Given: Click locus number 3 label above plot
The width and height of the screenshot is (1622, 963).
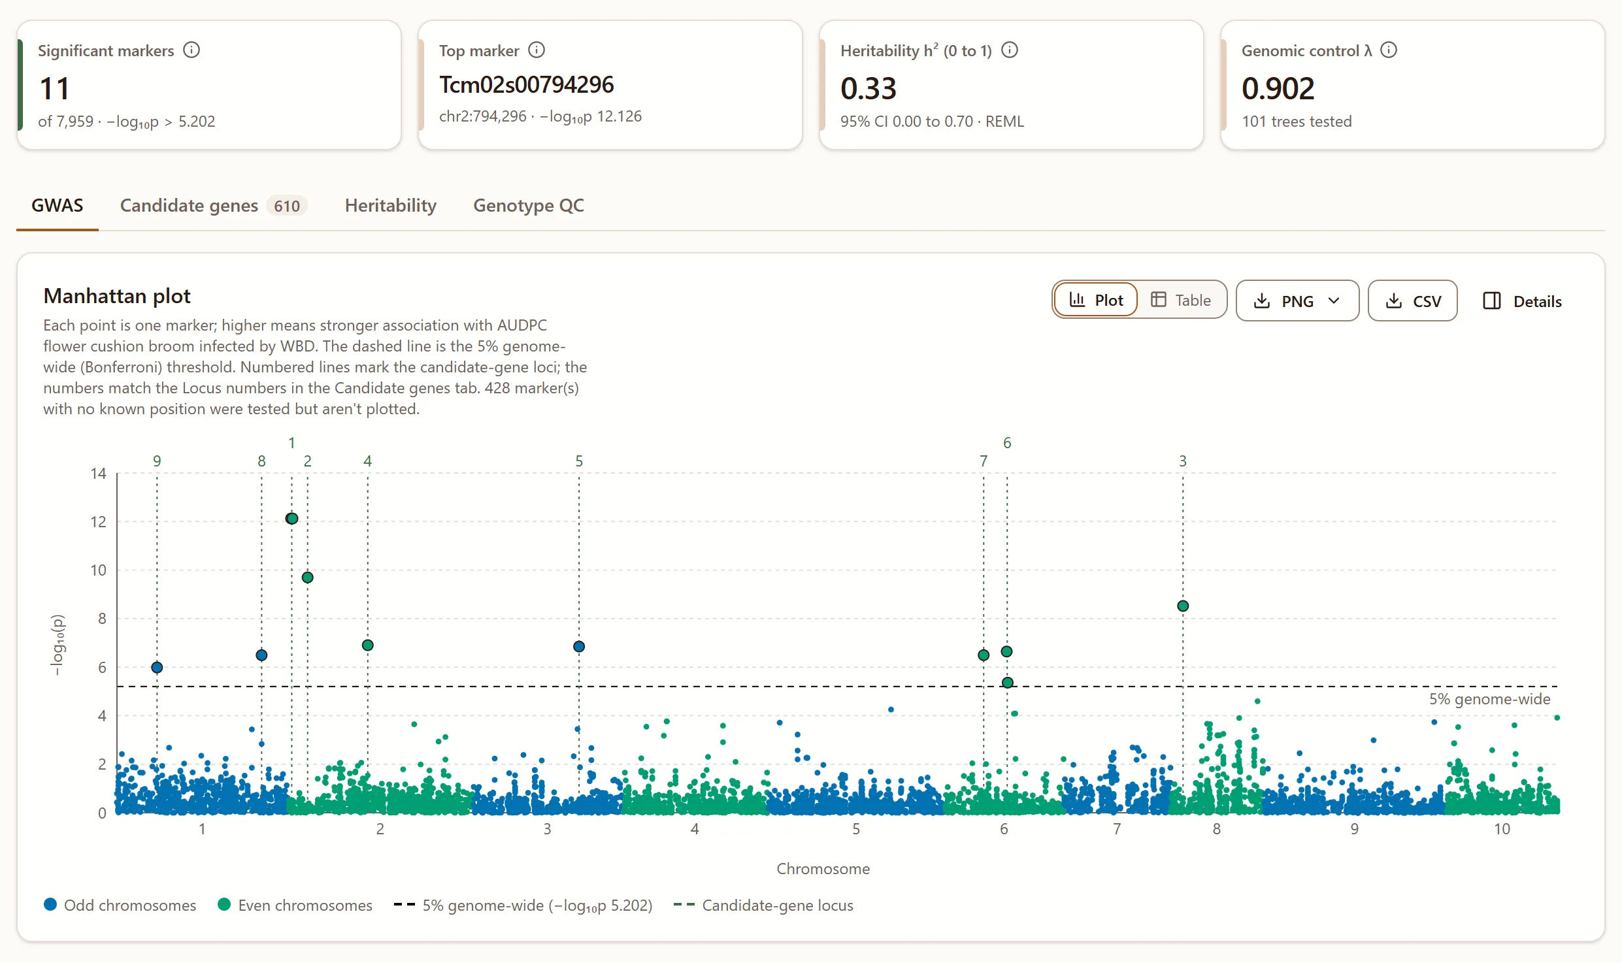Looking at the screenshot, I should pos(1183,461).
